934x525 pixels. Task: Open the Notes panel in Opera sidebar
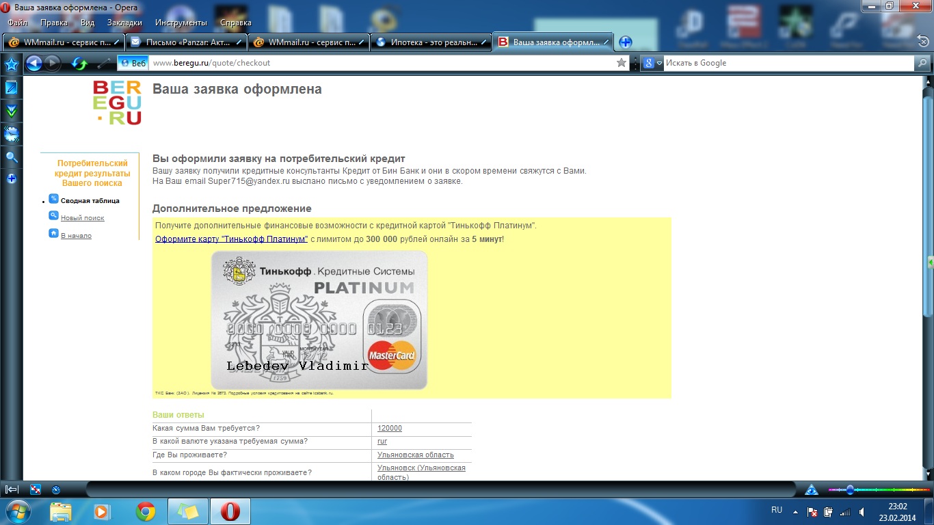[x=11, y=87]
